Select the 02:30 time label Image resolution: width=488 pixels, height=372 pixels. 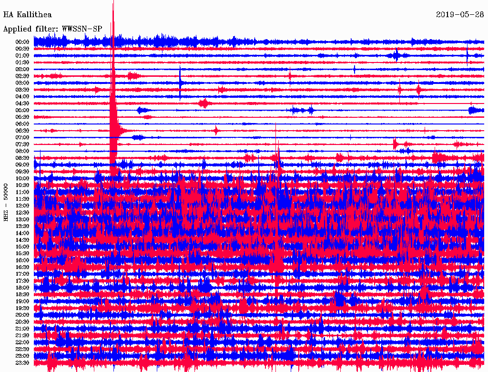pos(22,76)
